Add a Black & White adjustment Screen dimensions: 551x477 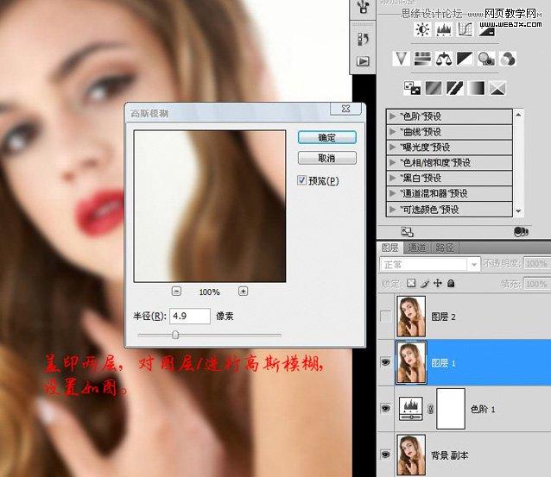pos(465,59)
